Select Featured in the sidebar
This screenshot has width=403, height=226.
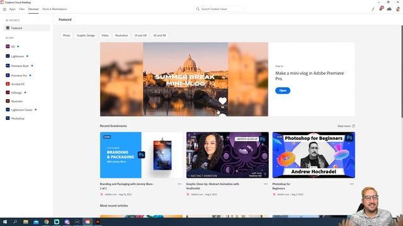(x=26, y=28)
